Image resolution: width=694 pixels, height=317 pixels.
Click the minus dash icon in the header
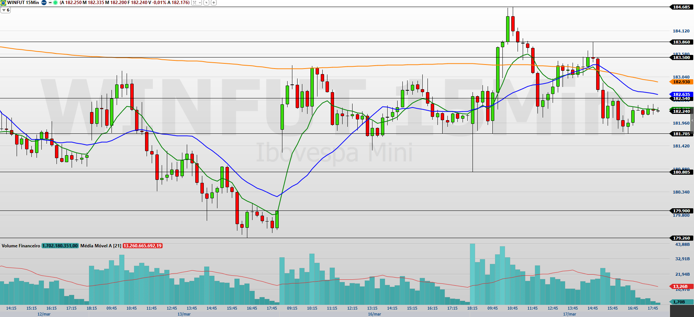50,3
